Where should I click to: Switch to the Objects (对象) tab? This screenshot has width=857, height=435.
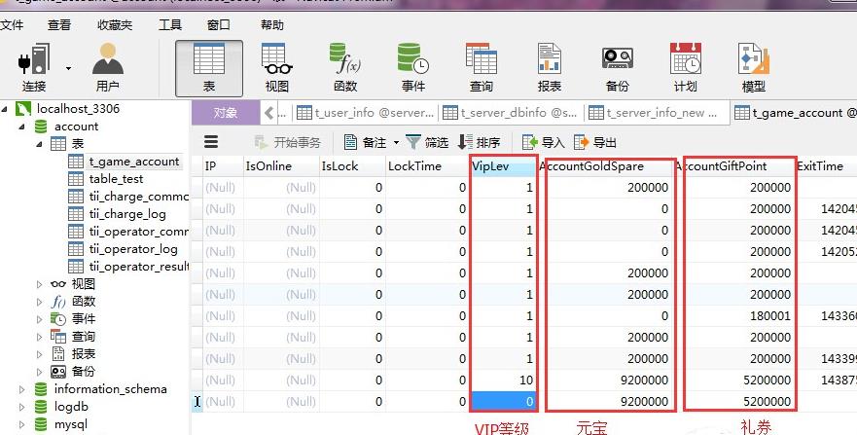pyautogui.click(x=225, y=113)
